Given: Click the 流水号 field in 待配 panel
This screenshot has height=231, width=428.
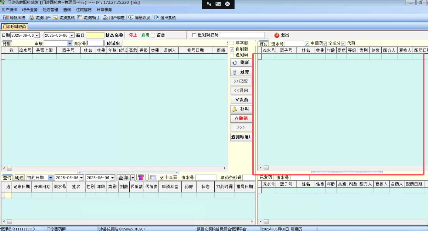Looking at the screenshot, I should (x=95, y=43).
